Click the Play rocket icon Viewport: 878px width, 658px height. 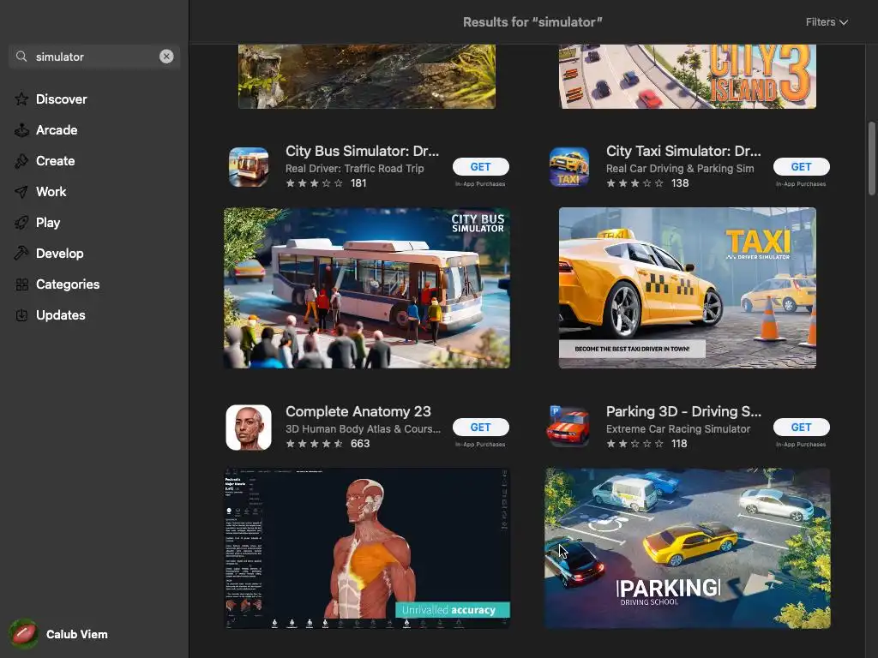(x=21, y=223)
